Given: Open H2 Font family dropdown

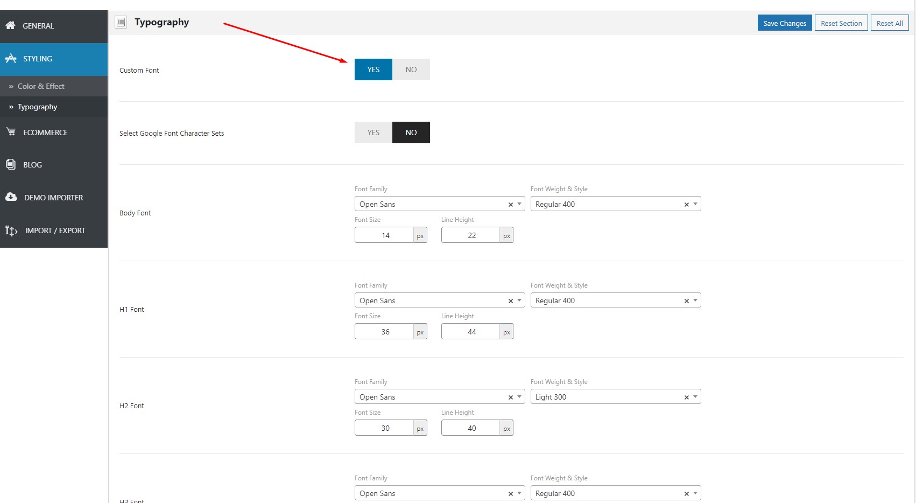Looking at the screenshot, I should 439,397.
